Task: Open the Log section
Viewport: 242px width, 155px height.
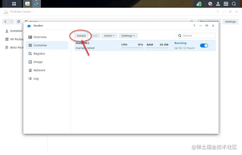Action: (x=47, y=79)
